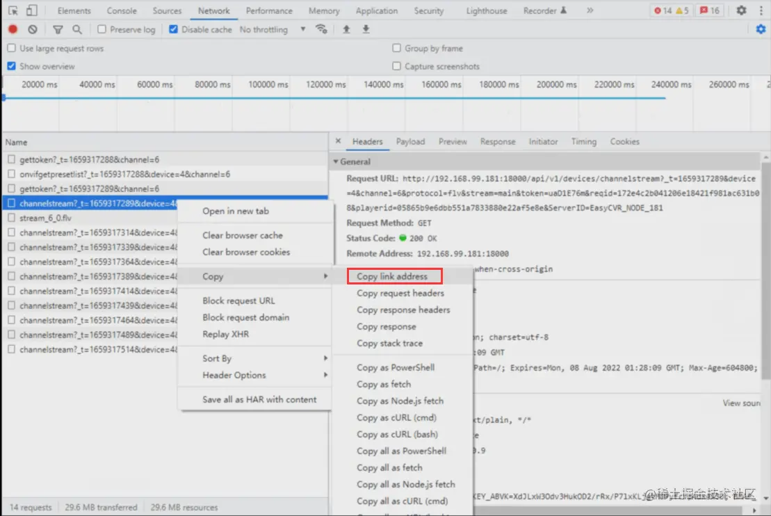Choose Copy link address
This screenshot has height=516, width=771.
tap(392, 277)
